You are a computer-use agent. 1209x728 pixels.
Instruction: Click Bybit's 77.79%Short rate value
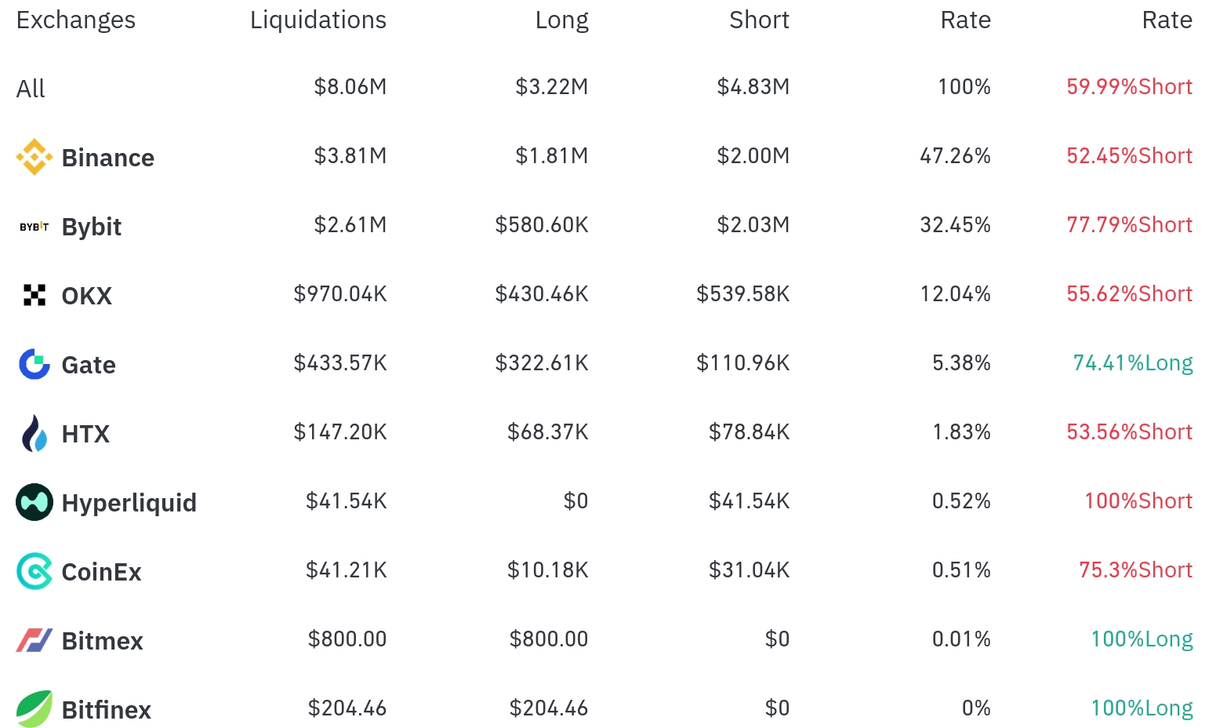[x=1130, y=225]
